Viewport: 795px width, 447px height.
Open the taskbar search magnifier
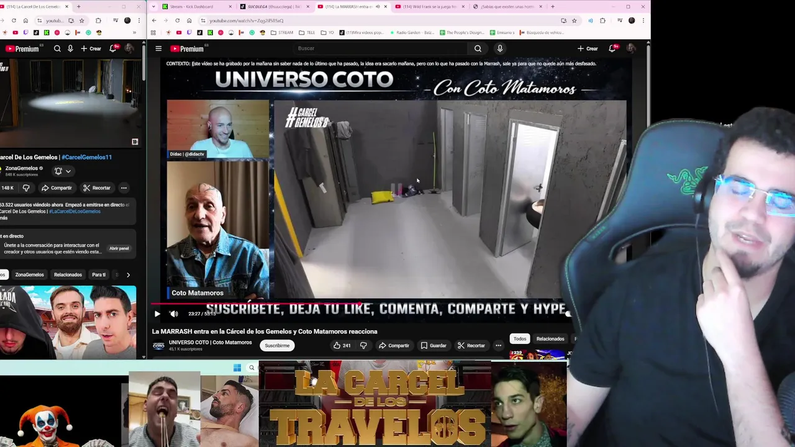252,368
